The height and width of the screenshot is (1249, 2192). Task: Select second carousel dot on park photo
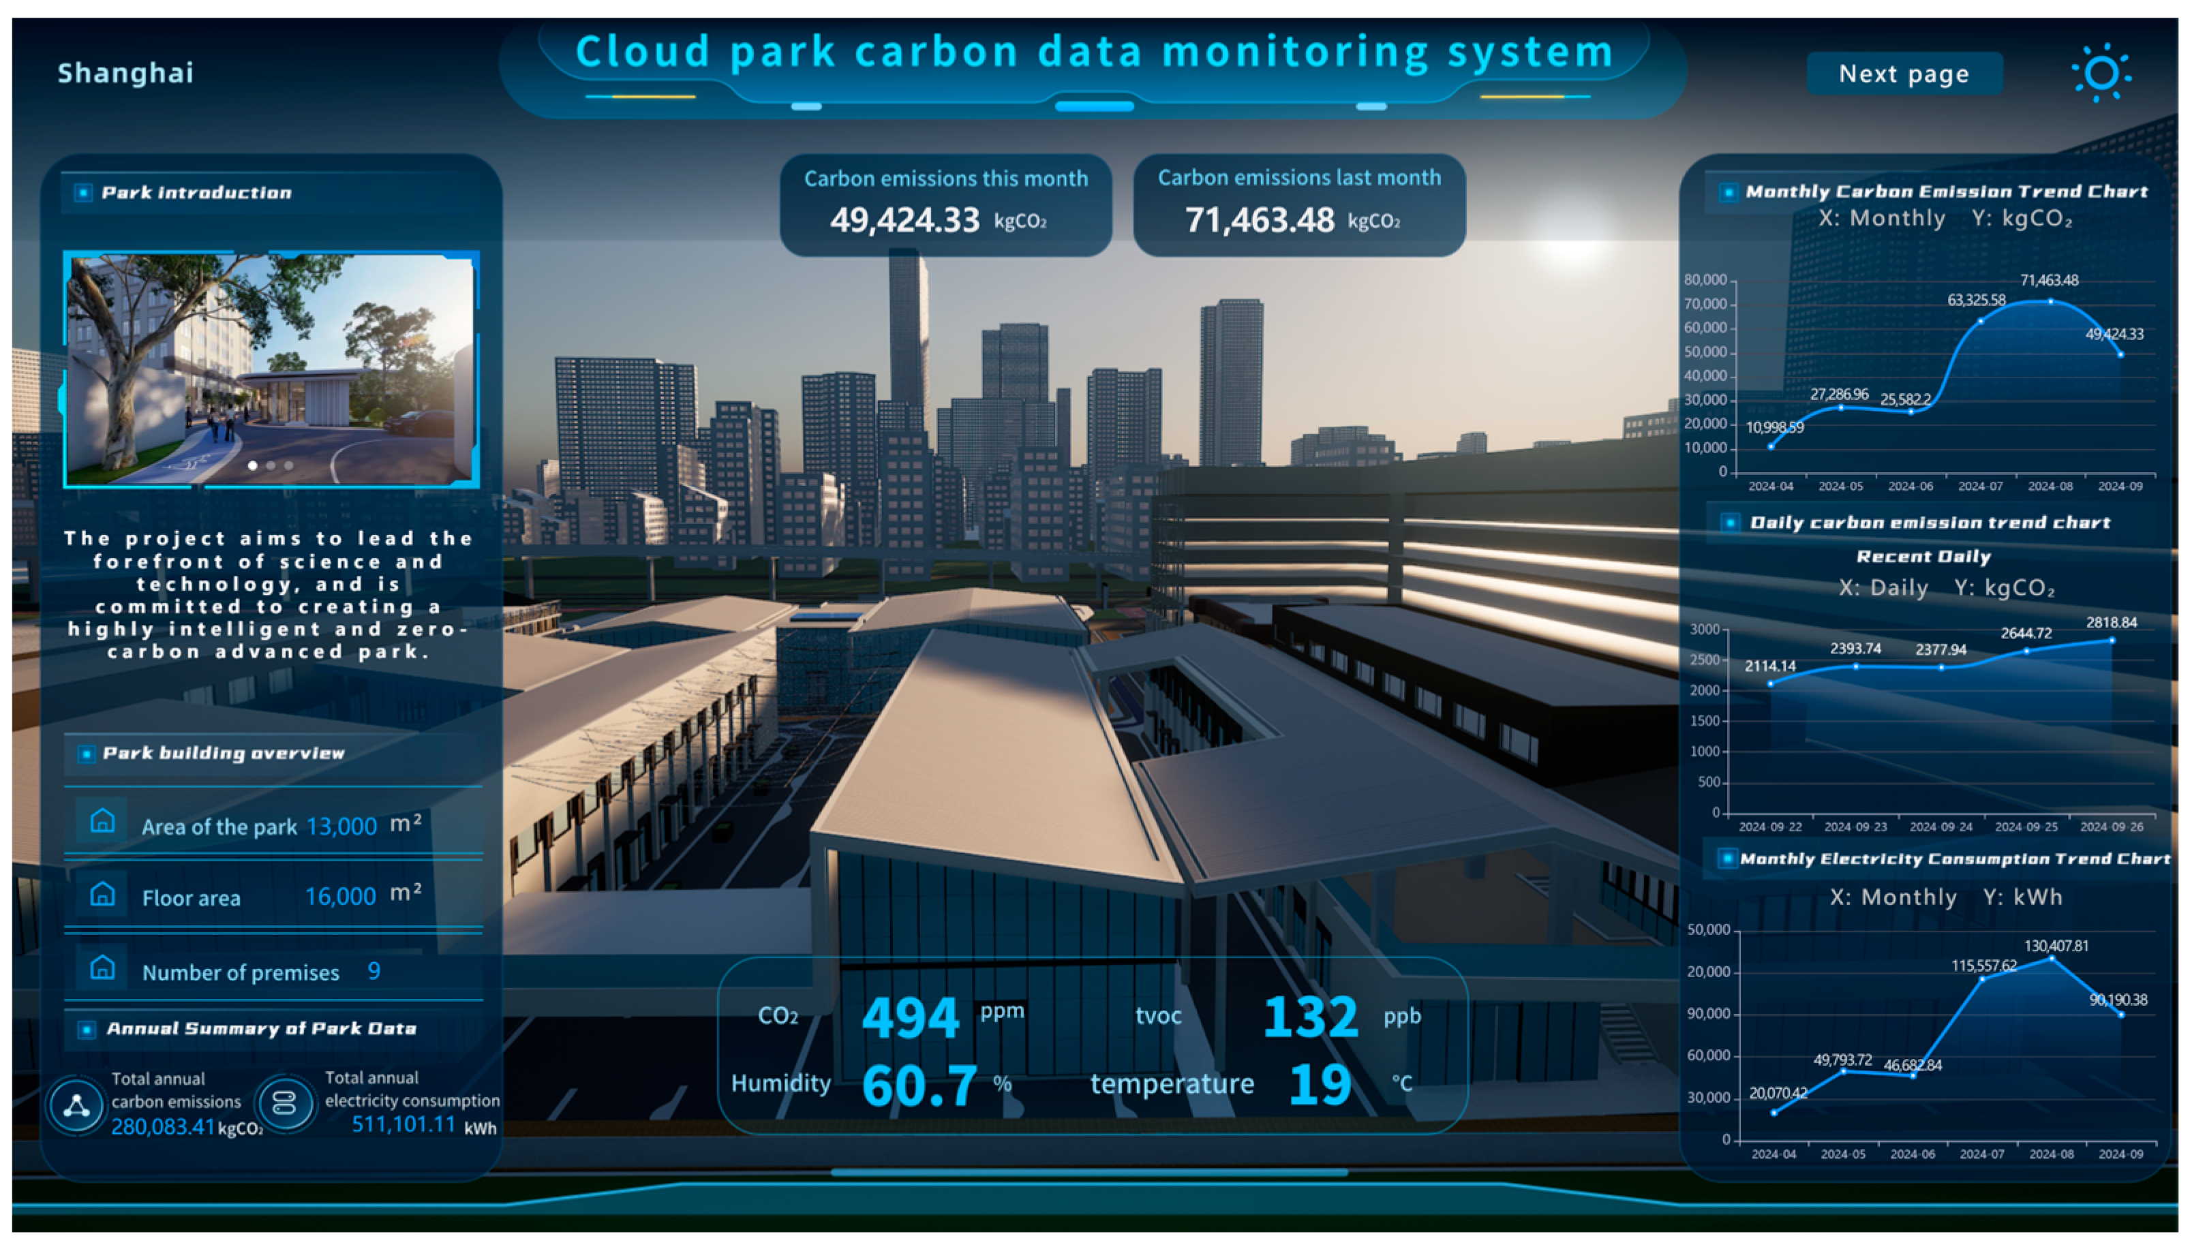click(x=271, y=466)
